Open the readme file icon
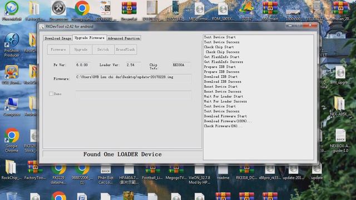356x200 pixels. click(x=223, y=172)
